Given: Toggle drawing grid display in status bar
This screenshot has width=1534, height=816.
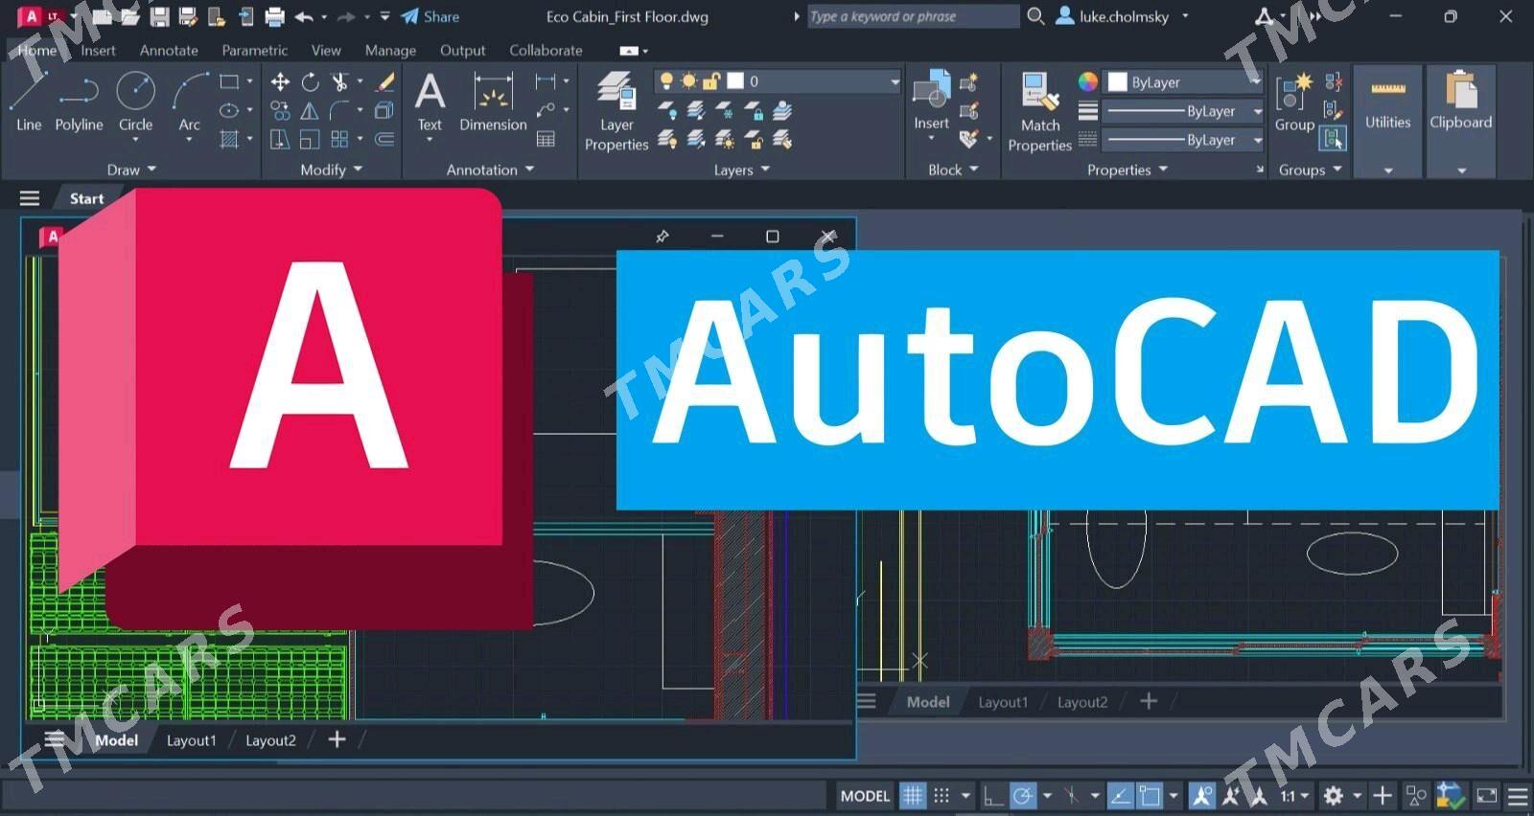Looking at the screenshot, I should pos(913,796).
